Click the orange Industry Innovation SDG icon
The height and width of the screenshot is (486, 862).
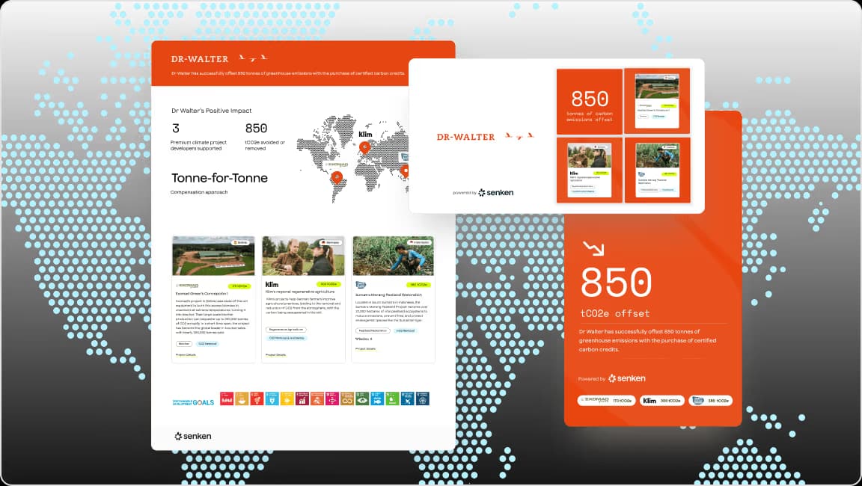[x=317, y=399]
